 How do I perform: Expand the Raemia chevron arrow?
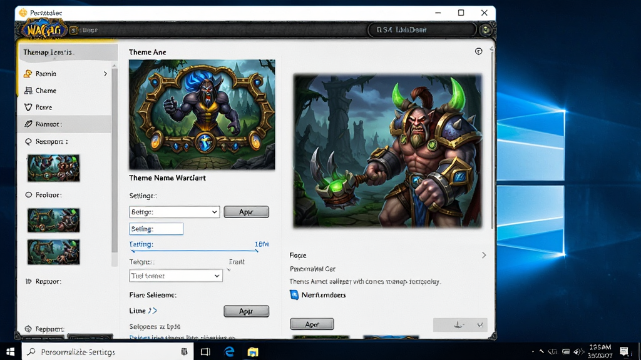pos(105,74)
